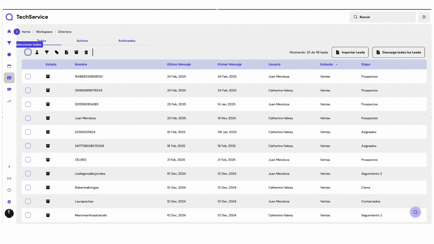Open the settings gear in left sidebar
This screenshot has height=244, width=434.
point(9,202)
